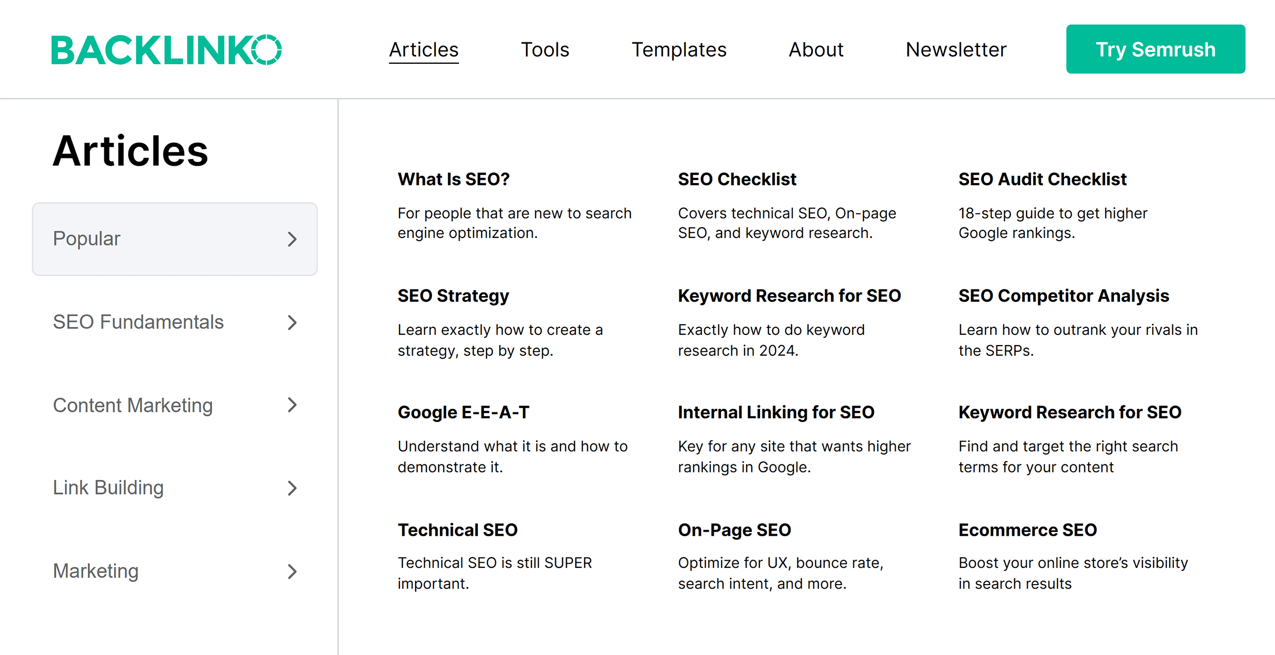
Task: Open the Templates menu item
Action: [x=679, y=49]
